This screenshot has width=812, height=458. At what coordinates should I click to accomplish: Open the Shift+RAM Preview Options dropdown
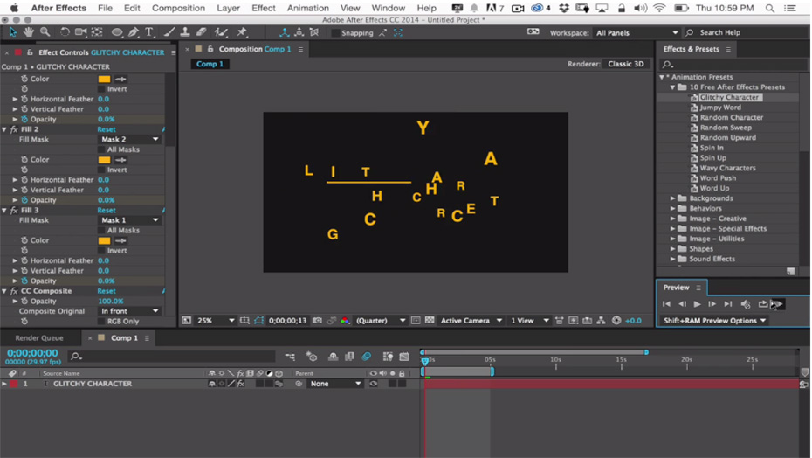pyautogui.click(x=714, y=321)
